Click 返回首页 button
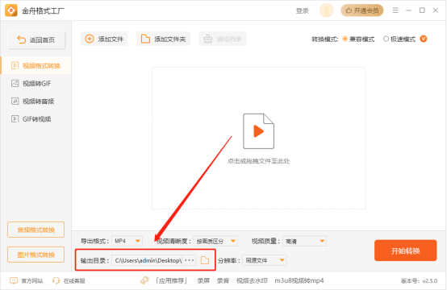Image resolution: width=447 pixels, height=290 pixels. 36,39
